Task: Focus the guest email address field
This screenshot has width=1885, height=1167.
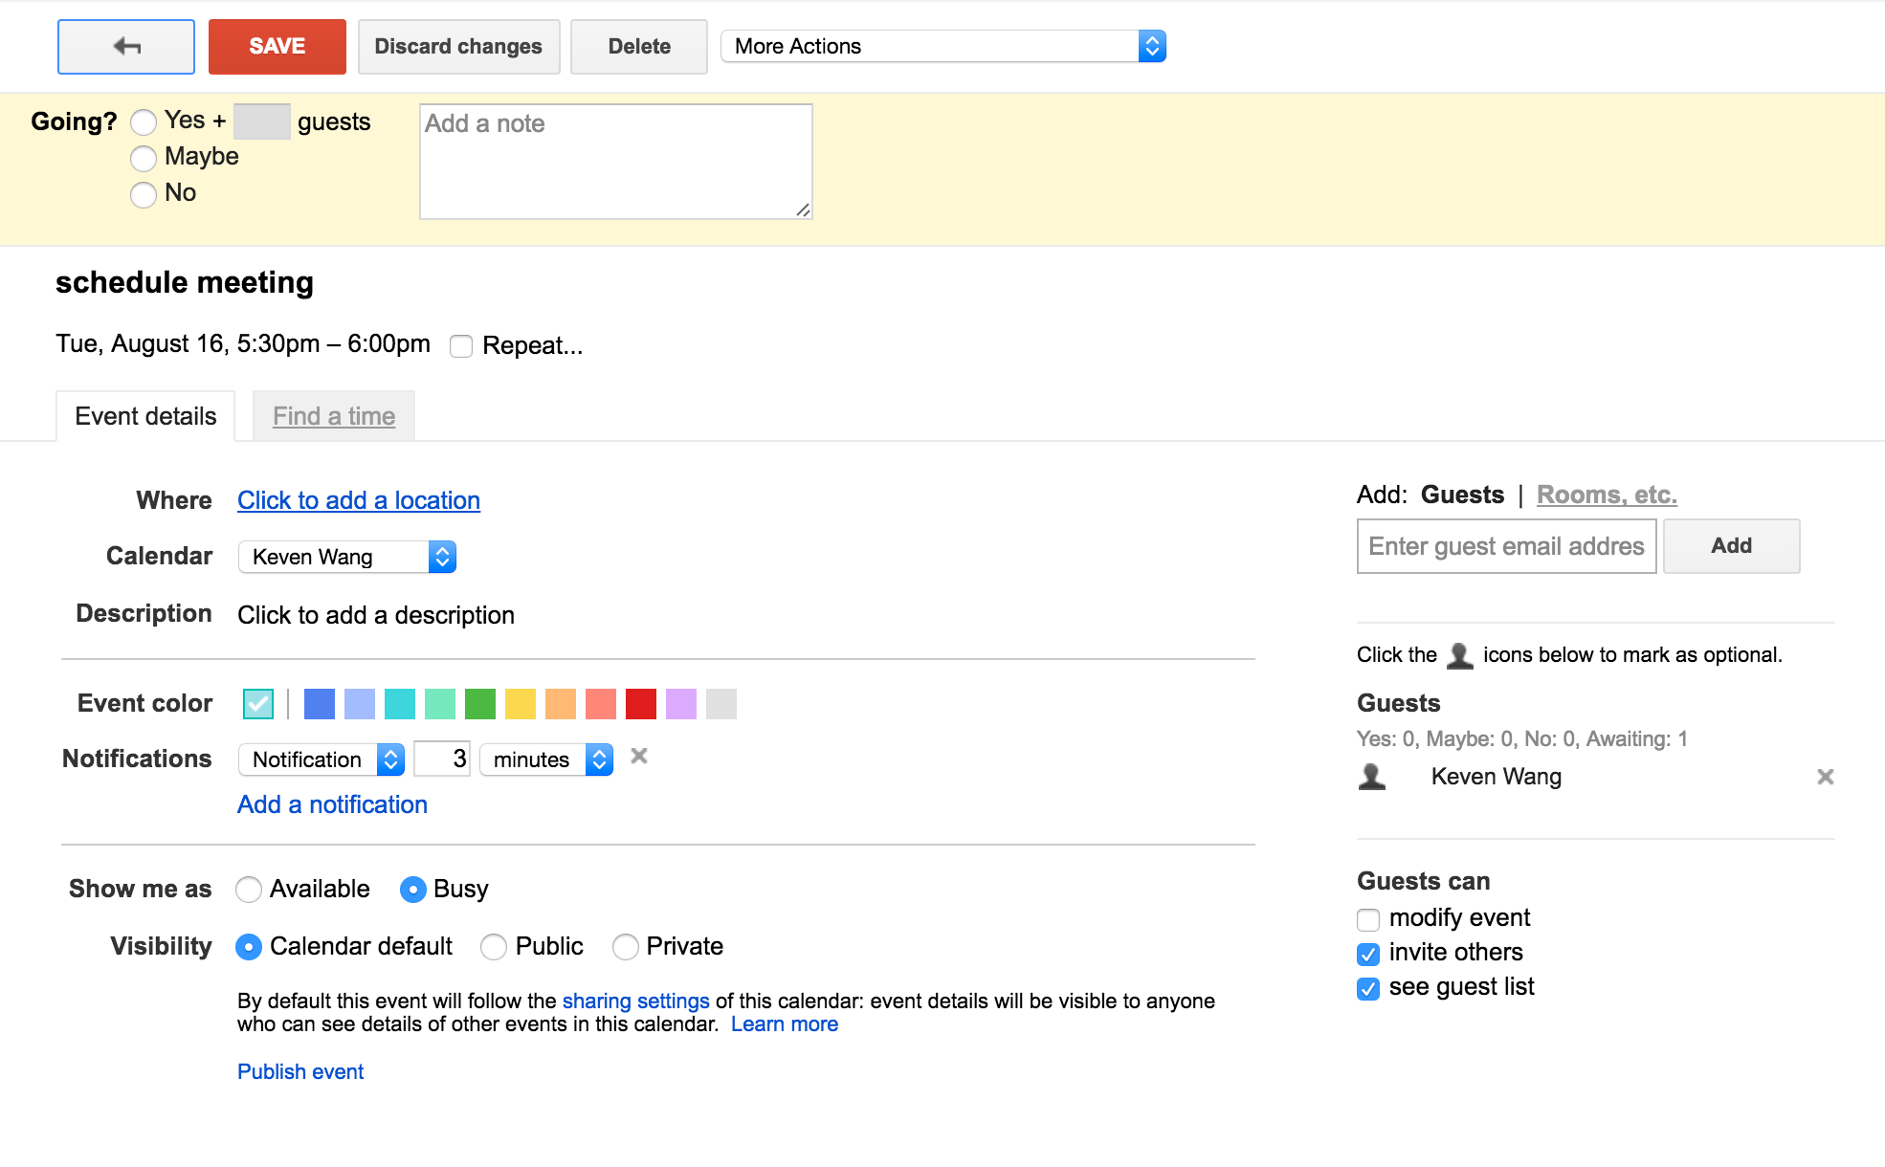Action: (x=1506, y=546)
